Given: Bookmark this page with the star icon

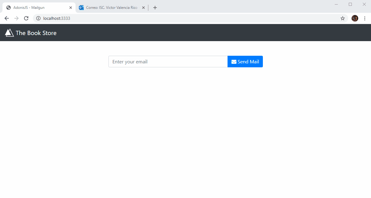Looking at the screenshot, I should point(343,18).
